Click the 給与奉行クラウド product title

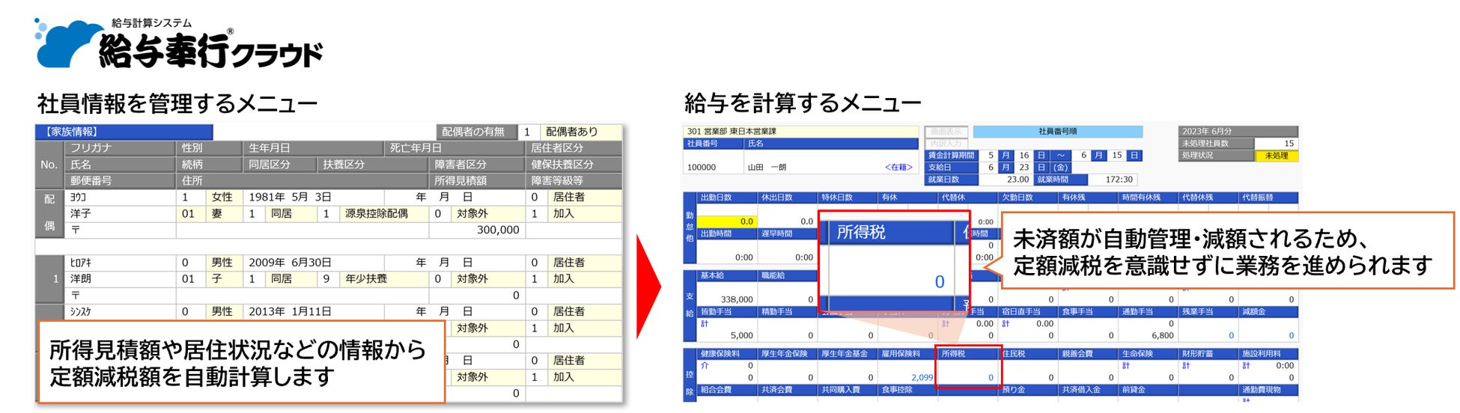click(210, 51)
